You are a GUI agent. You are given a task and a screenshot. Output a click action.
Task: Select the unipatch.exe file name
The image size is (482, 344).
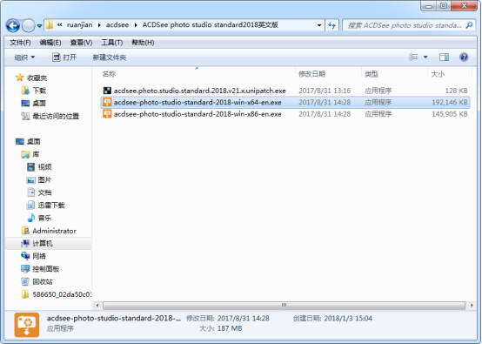tap(200, 91)
